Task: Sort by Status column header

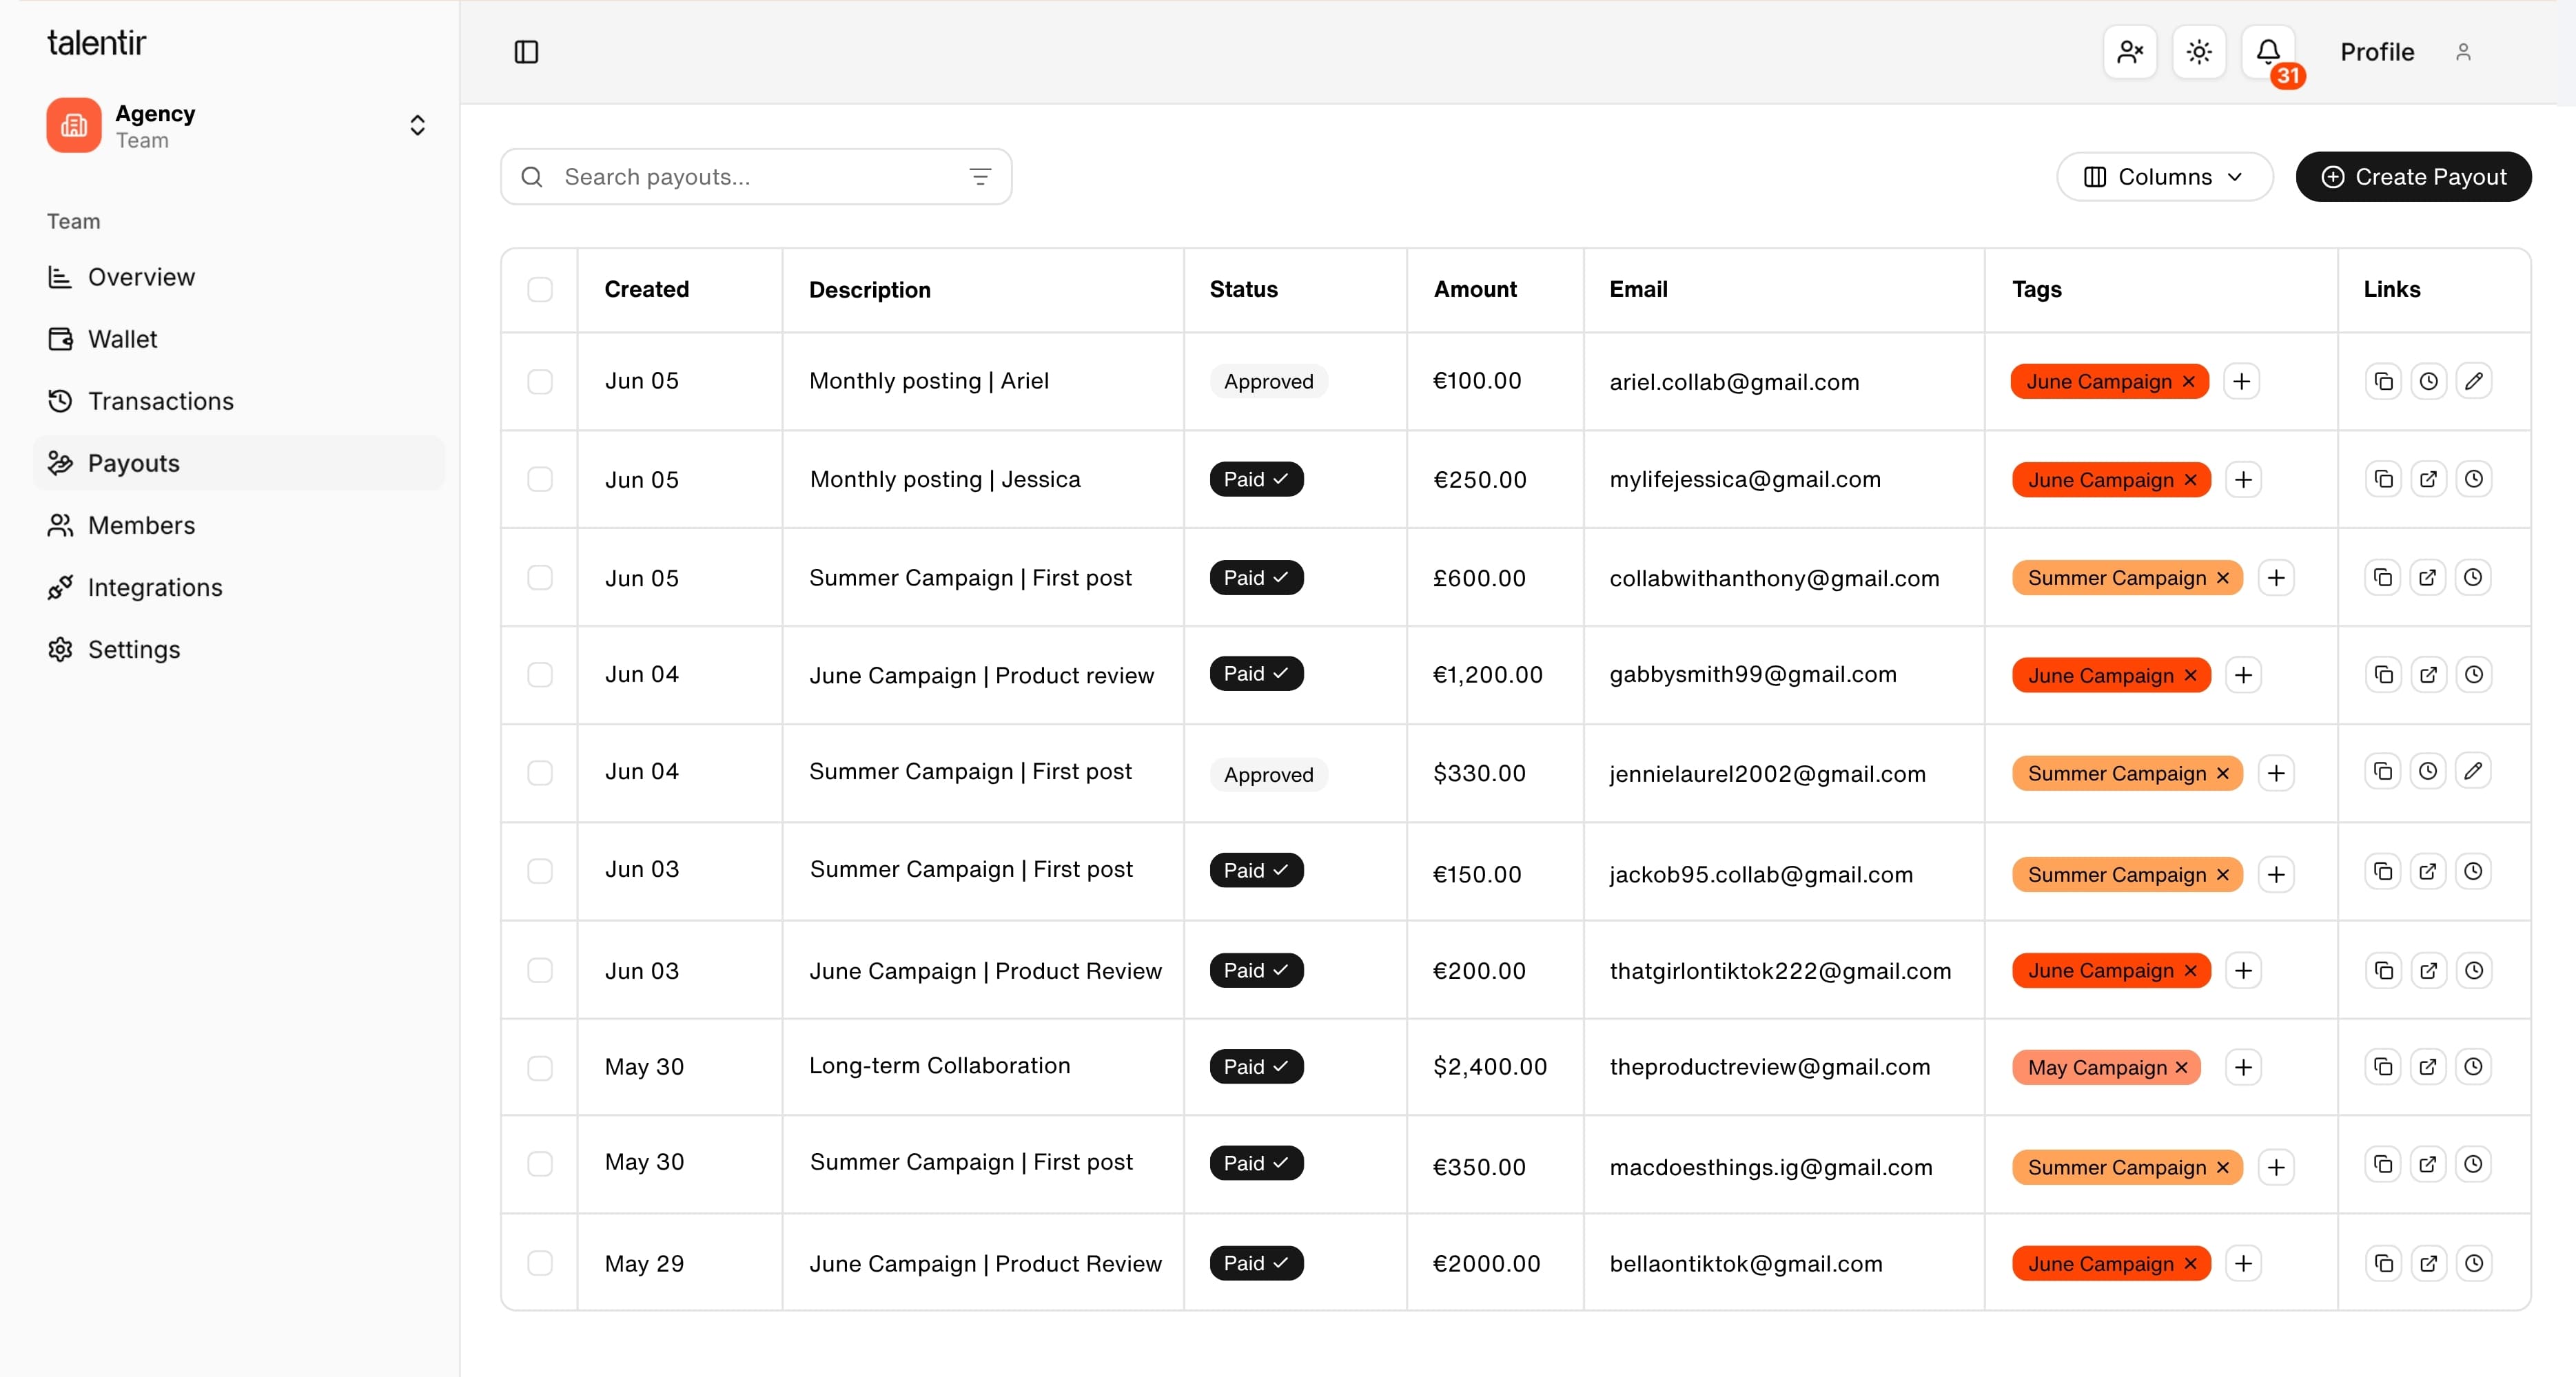Action: pyautogui.click(x=1244, y=290)
